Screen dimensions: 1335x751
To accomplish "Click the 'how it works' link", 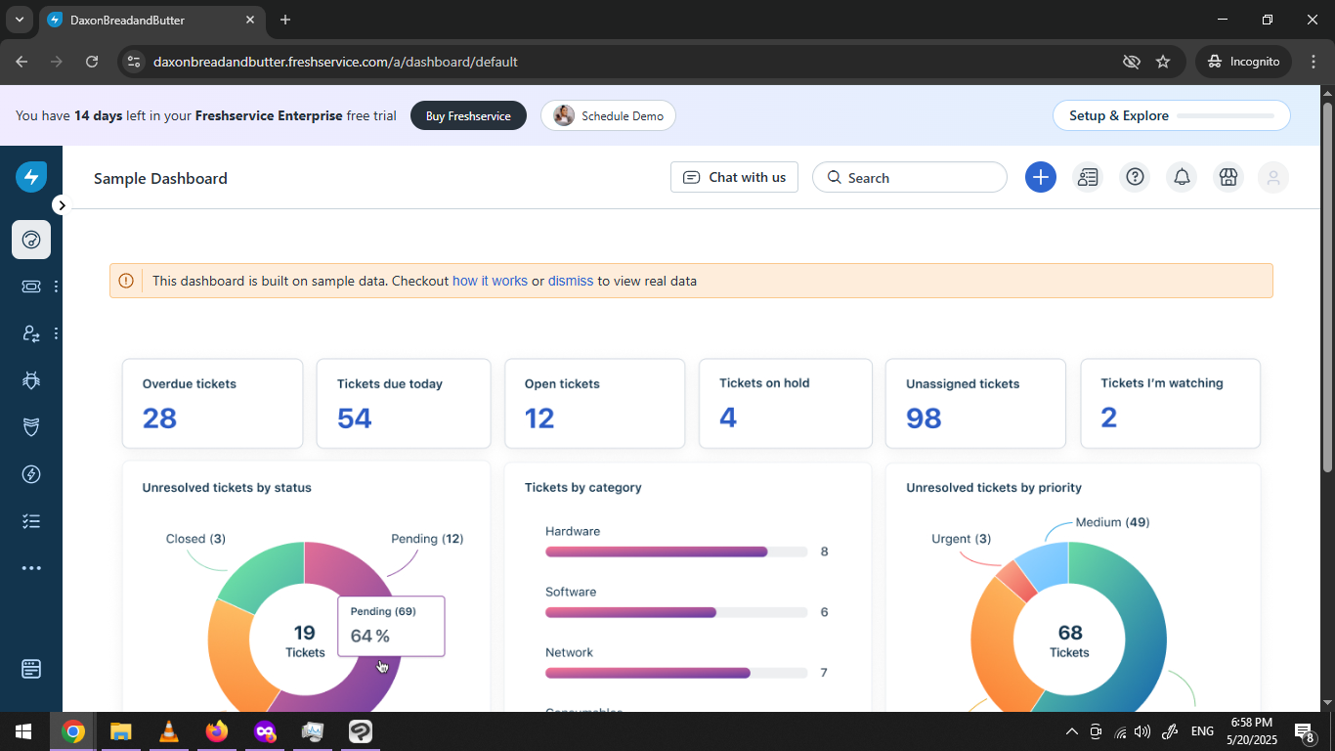I will (x=490, y=281).
